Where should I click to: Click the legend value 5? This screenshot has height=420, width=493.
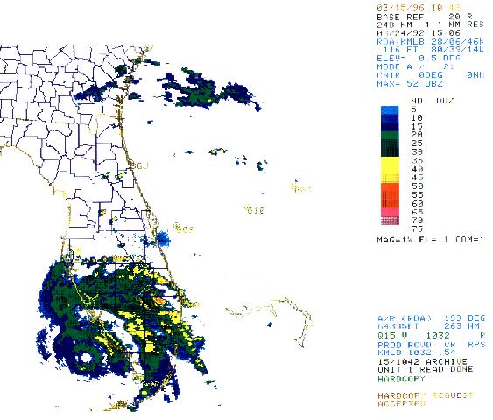click(x=414, y=109)
